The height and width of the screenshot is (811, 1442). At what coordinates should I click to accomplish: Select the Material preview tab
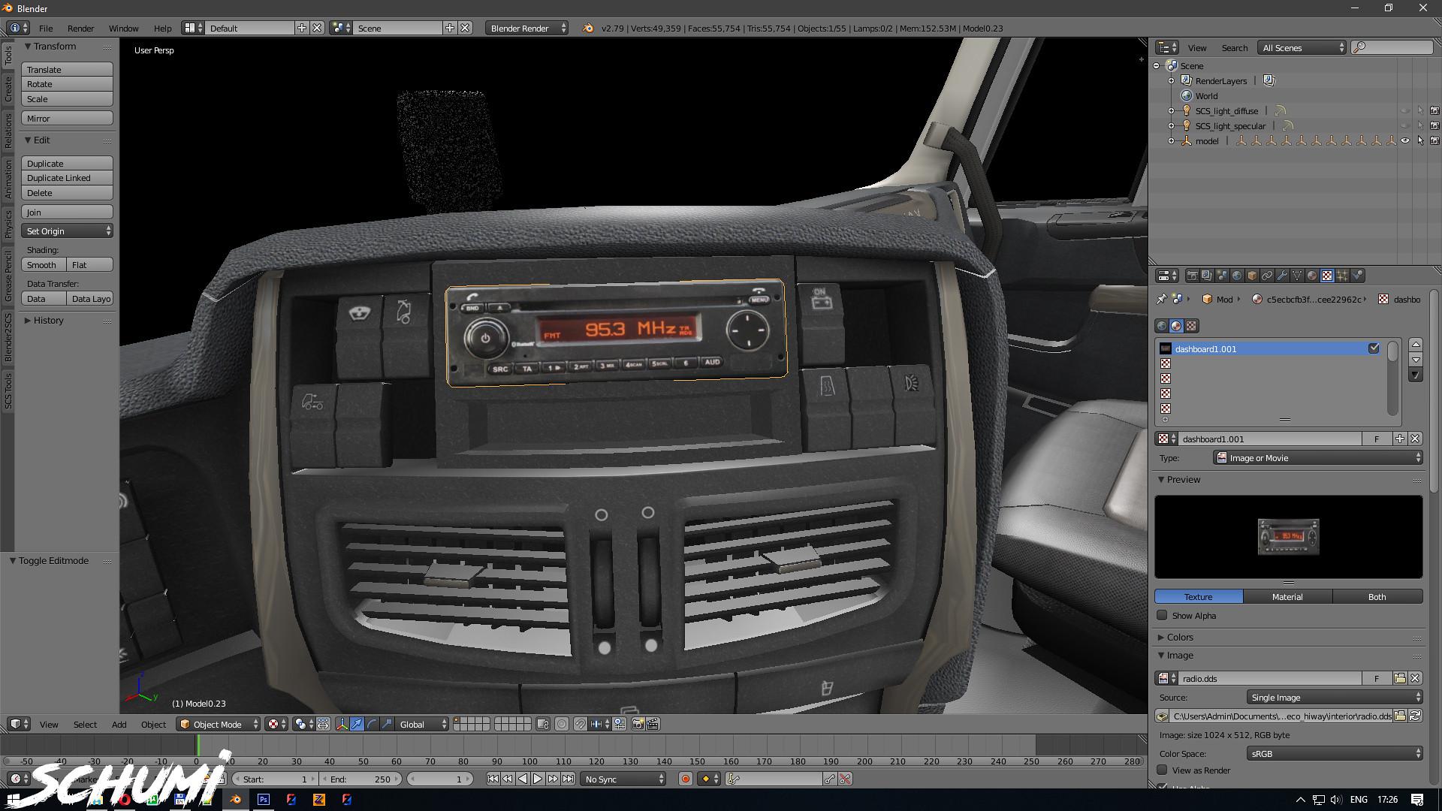click(x=1287, y=596)
